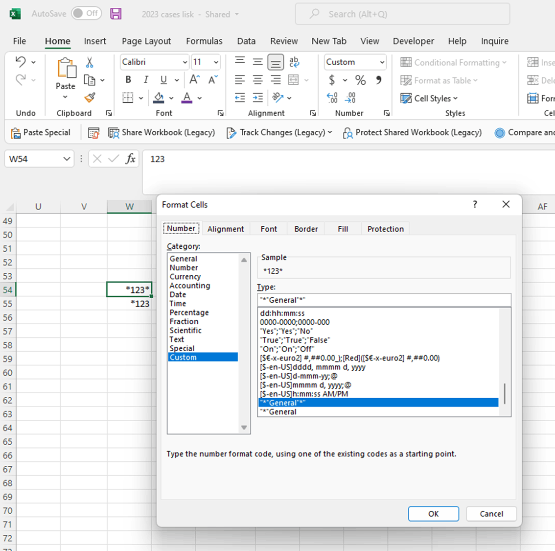The height and width of the screenshot is (551, 555).
Task: Expand the Paste options arrow
Action: click(x=65, y=97)
